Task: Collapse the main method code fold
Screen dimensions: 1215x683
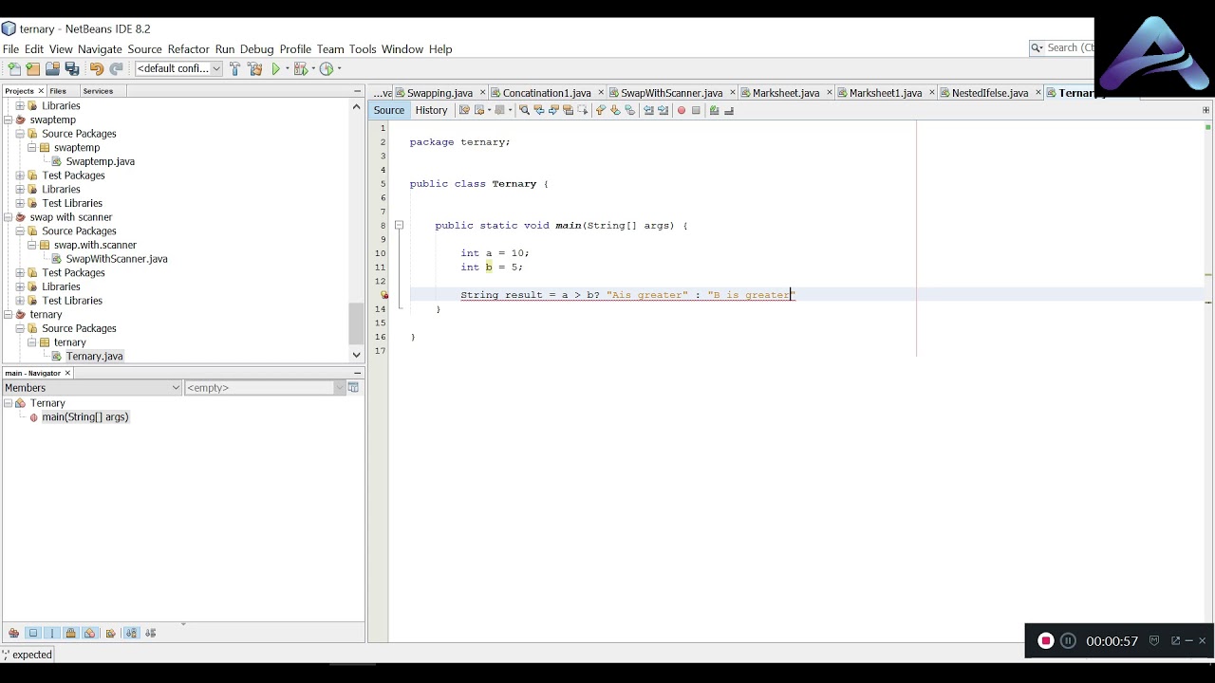Action: click(399, 225)
